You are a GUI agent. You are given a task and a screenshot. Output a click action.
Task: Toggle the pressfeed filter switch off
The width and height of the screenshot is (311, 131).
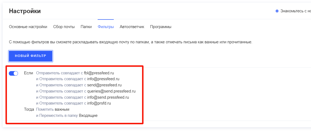(x=13, y=73)
